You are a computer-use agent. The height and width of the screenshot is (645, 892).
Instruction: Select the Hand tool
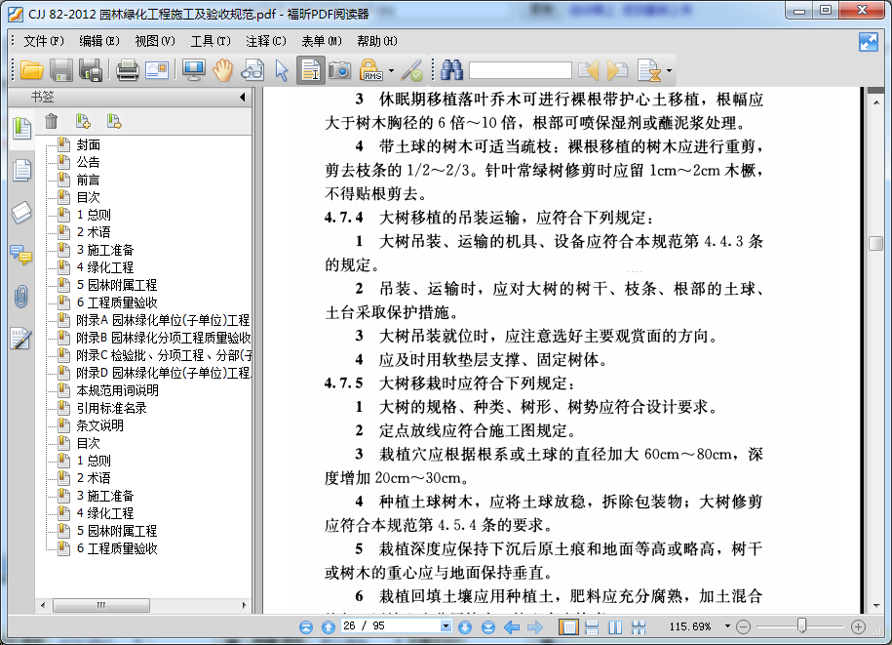(223, 70)
